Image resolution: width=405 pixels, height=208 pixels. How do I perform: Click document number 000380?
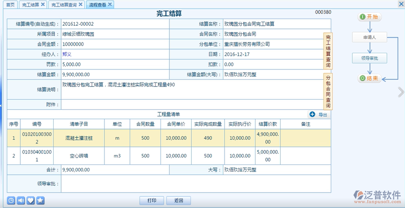click(x=323, y=12)
